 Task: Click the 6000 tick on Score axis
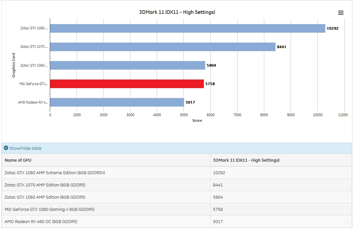tap(210, 115)
